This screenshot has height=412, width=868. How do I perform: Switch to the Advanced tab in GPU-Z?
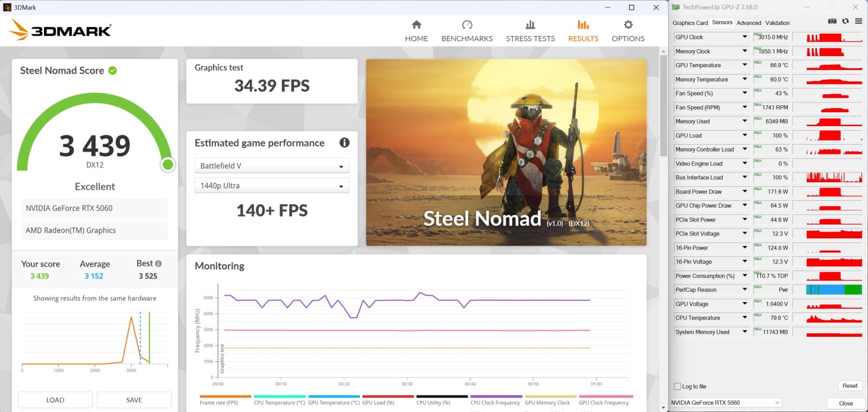[x=749, y=23]
